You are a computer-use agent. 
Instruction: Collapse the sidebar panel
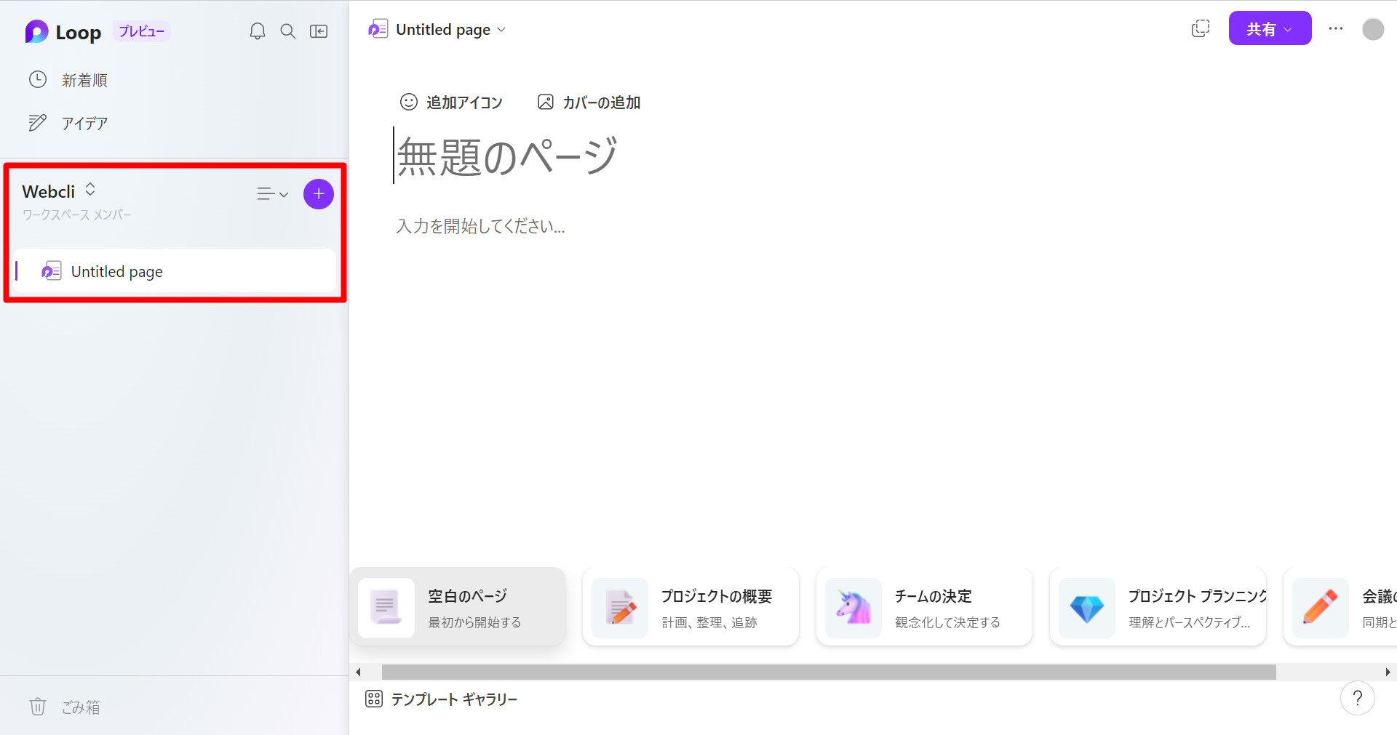[x=319, y=31]
